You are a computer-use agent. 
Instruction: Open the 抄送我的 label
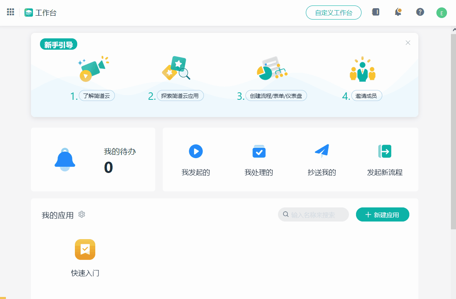322,173
